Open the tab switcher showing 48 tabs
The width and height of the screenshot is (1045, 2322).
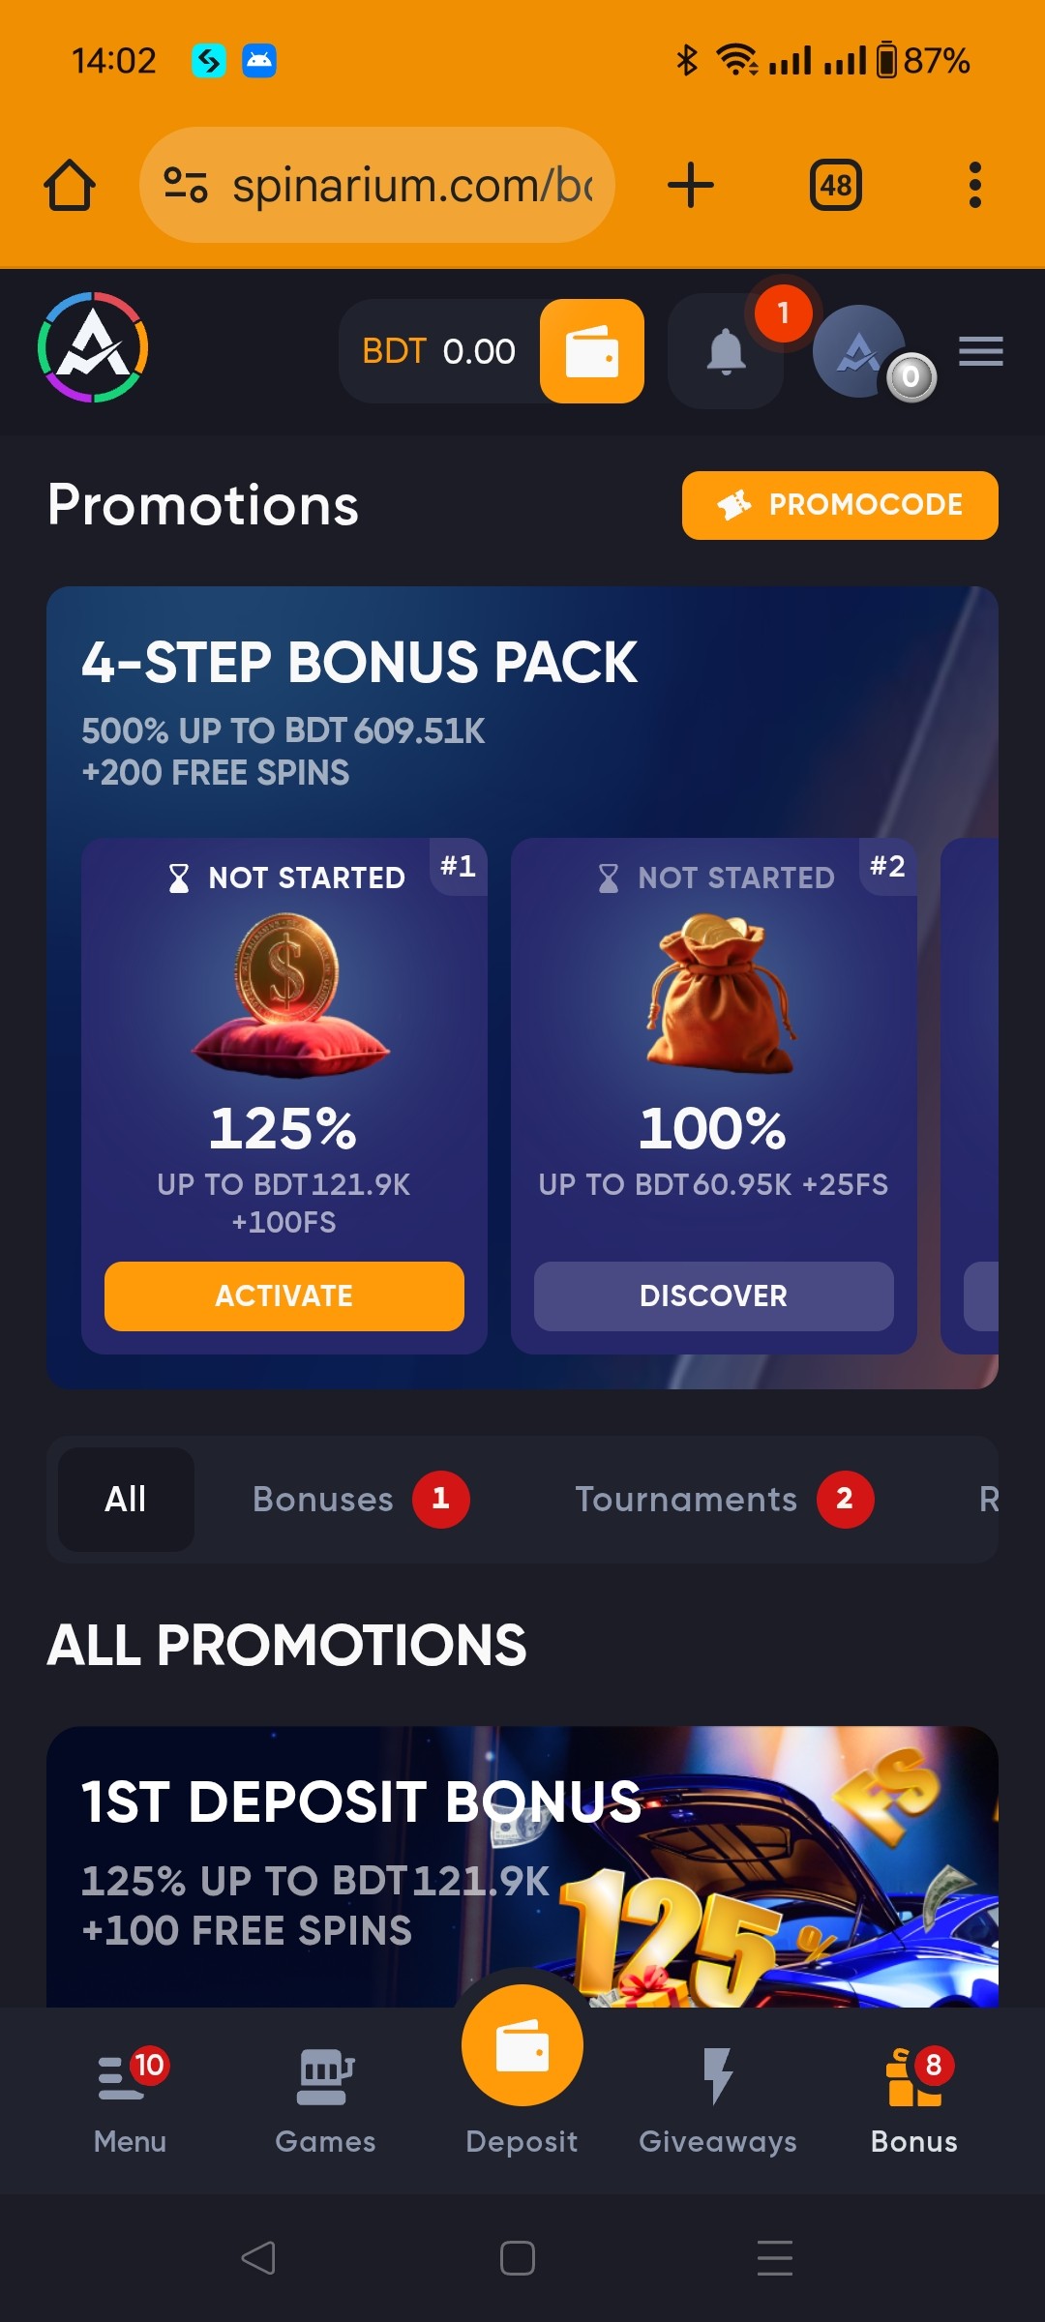pos(836,185)
